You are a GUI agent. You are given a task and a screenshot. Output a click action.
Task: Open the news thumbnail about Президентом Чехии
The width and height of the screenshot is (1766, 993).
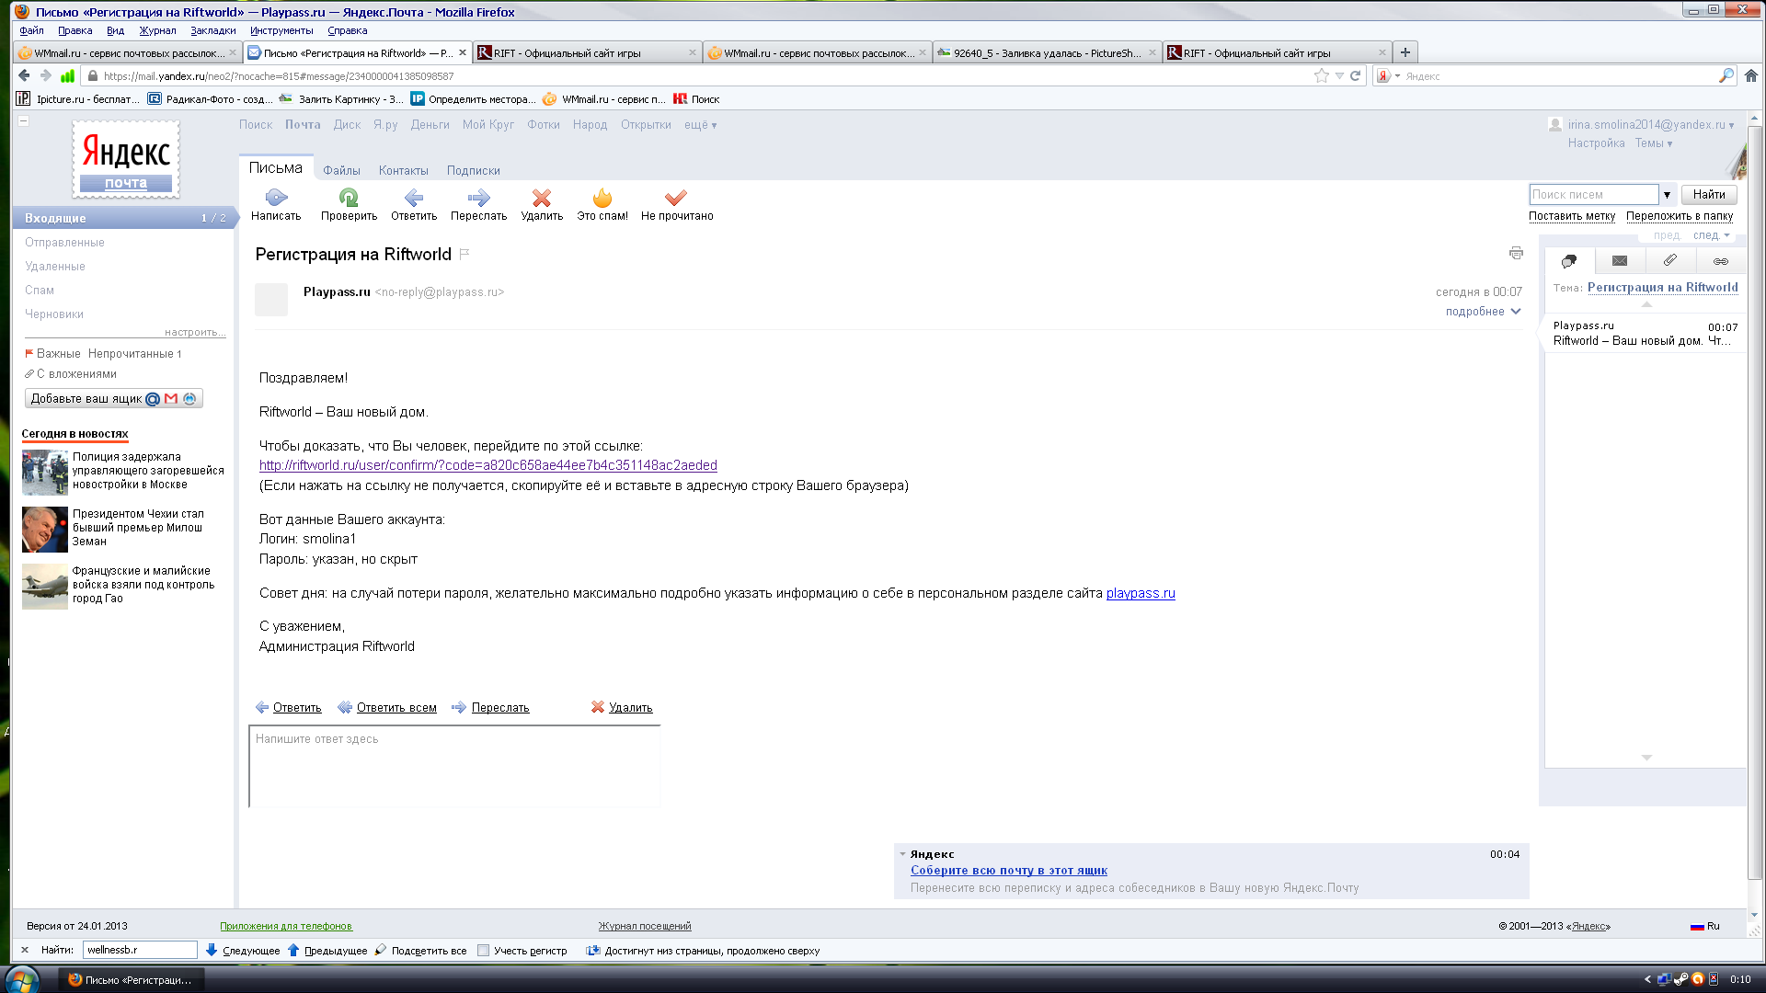[x=45, y=529]
